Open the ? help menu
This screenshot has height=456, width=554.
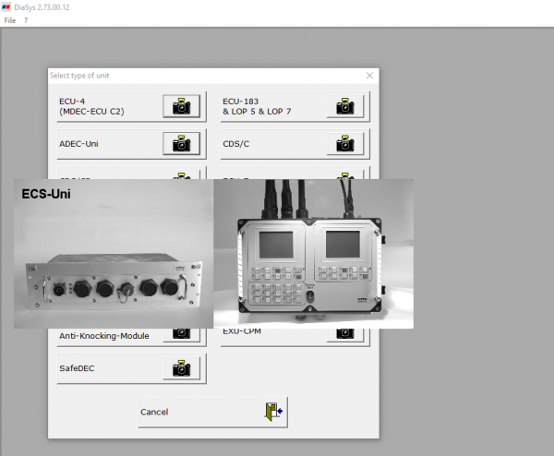pos(26,19)
